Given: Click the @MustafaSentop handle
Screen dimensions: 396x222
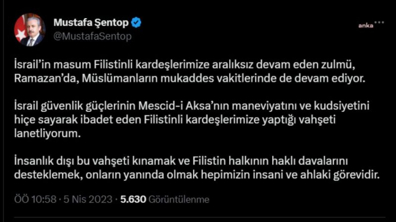Looking at the screenshot, I should tap(93, 37).
